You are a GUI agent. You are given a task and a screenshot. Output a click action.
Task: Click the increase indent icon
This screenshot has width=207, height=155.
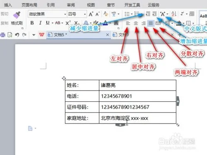154,14
